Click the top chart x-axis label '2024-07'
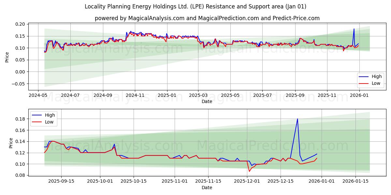 coord(71,96)
